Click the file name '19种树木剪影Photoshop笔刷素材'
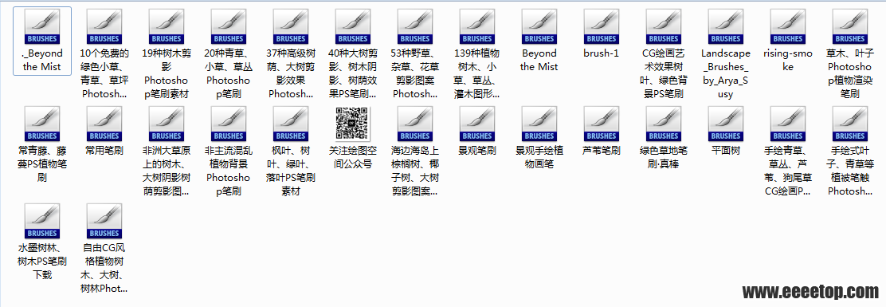 coord(167,73)
